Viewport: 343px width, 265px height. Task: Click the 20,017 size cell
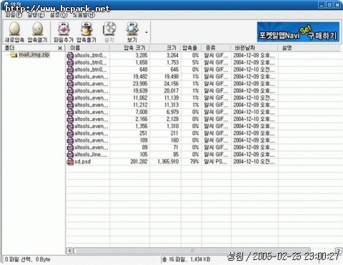(x=171, y=91)
